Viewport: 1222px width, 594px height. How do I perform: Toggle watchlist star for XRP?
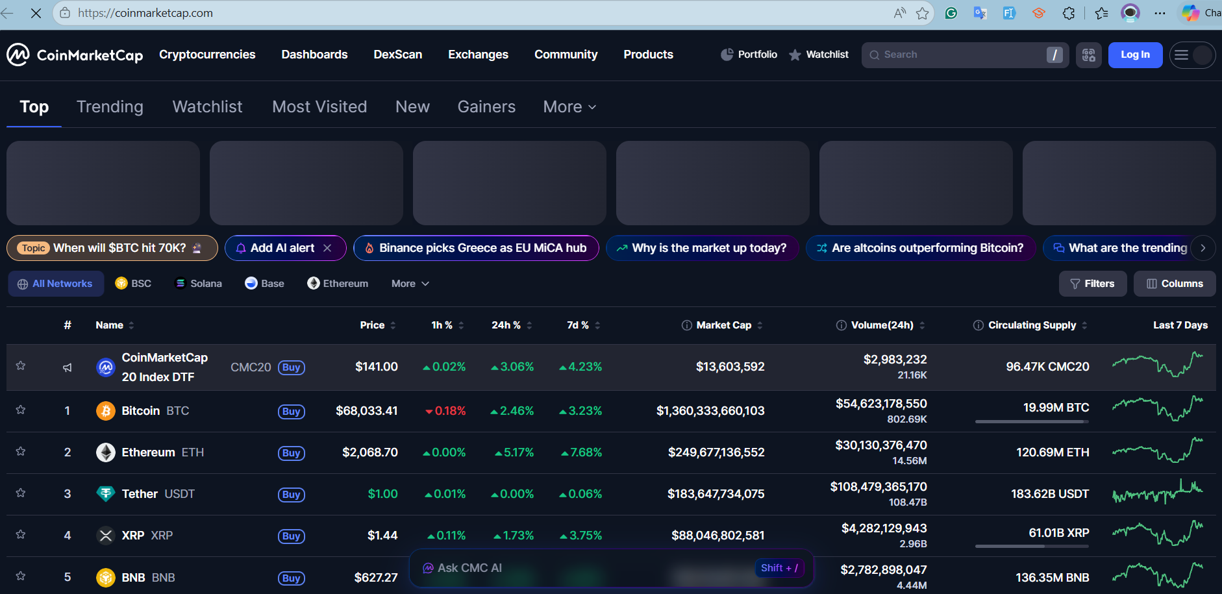21,535
